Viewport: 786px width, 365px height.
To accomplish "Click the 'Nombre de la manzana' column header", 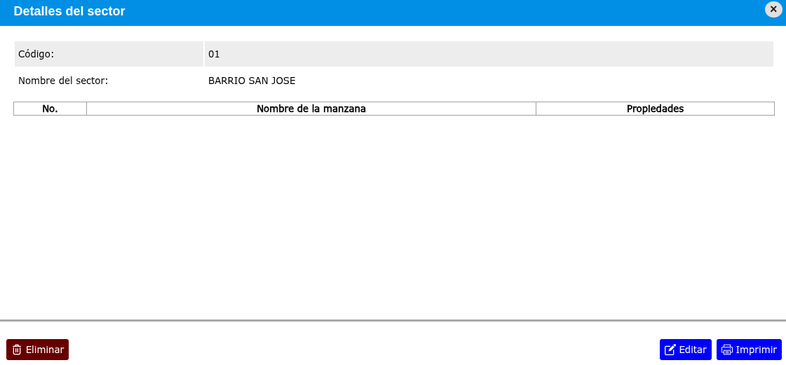I will [x=311, y=109].
